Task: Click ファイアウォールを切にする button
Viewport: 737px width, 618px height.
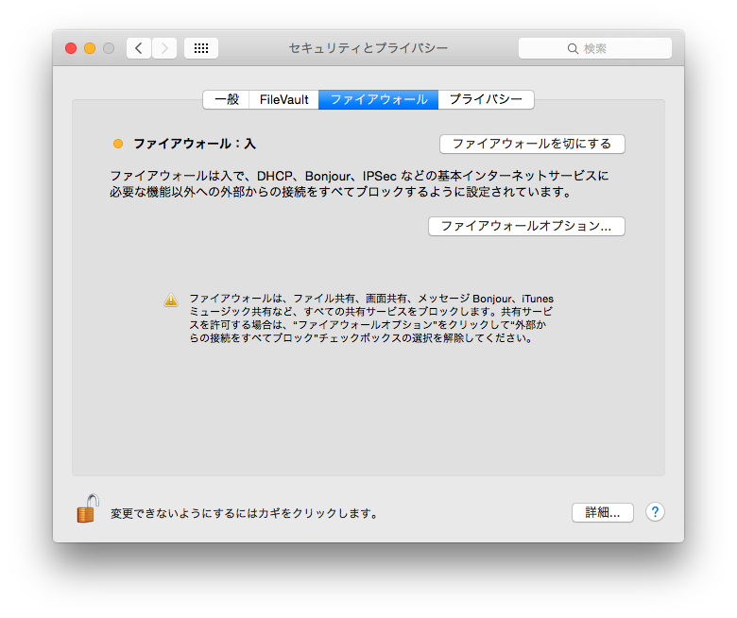Action: pyautogui.click(x=532, y=144)
